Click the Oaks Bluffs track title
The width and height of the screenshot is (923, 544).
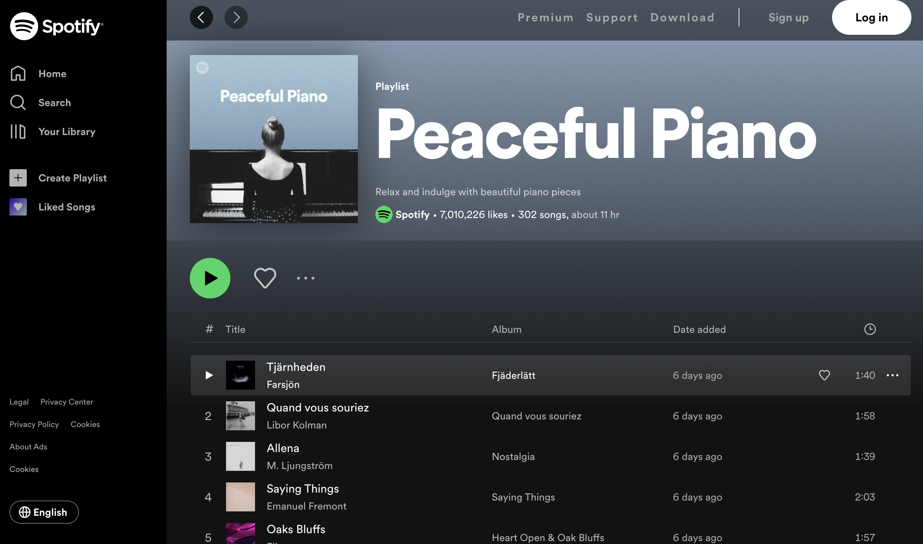296,530
